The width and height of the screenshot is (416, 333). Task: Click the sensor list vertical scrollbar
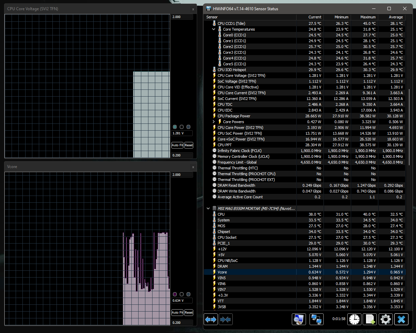409,127
